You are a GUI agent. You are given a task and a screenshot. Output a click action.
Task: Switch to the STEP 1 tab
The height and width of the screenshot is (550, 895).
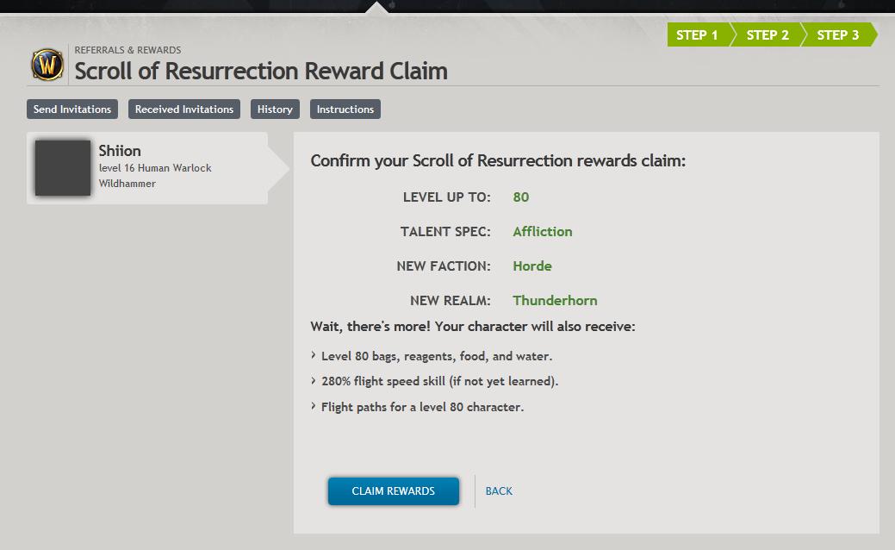pyautogui.click(x=697, y=34)
